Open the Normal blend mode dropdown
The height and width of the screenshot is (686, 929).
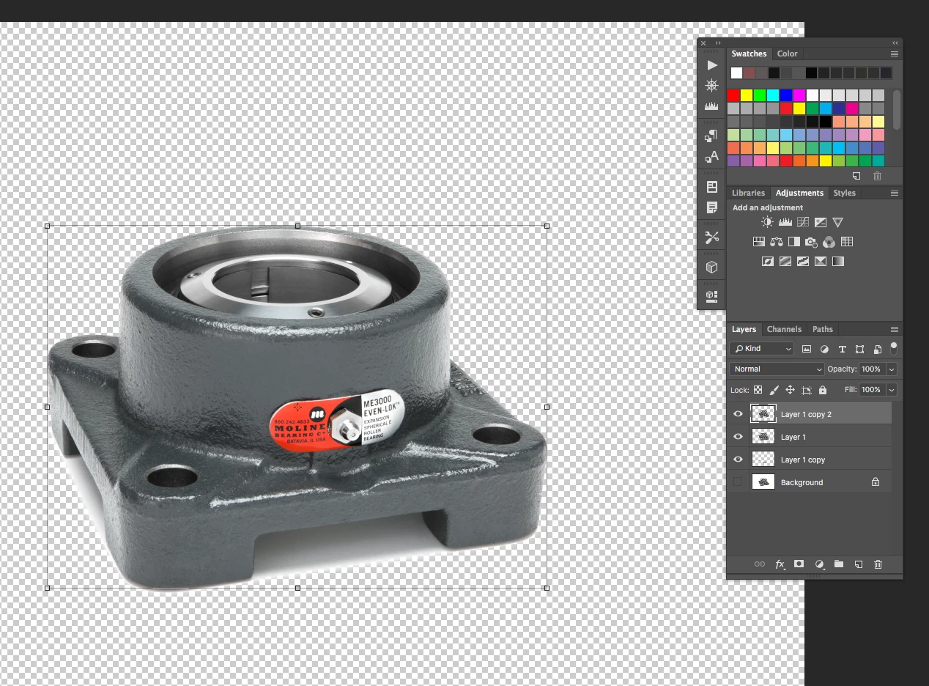777,369
